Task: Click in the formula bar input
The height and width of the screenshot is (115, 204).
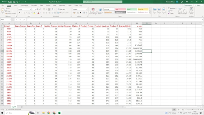Action: (115, 20)
